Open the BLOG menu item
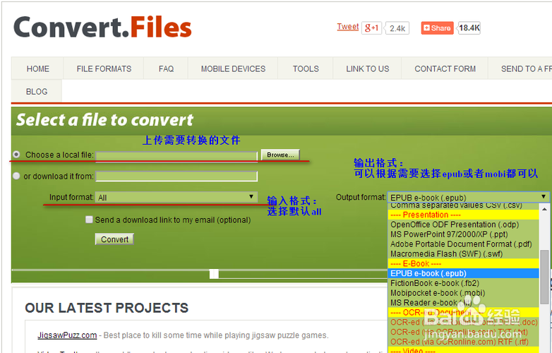 [x=37, y=92]
